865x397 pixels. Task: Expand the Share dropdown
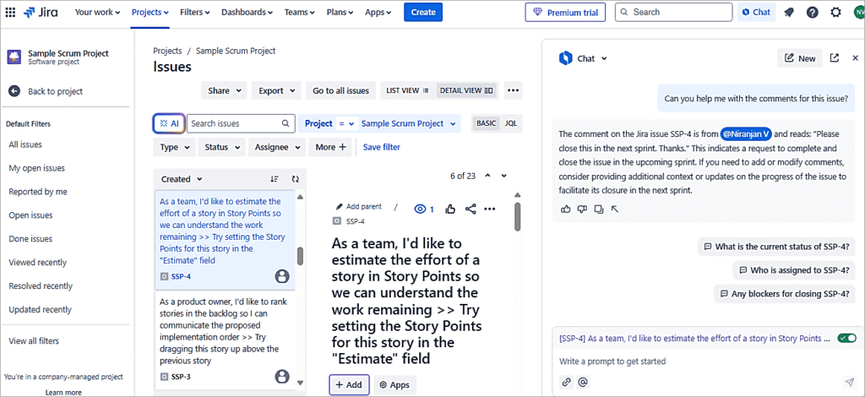click(225, 90)
